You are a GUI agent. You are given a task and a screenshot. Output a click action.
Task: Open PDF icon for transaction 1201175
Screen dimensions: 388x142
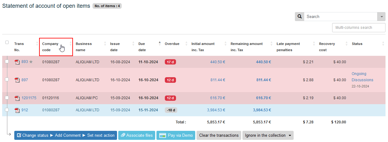tap(17, 98)
